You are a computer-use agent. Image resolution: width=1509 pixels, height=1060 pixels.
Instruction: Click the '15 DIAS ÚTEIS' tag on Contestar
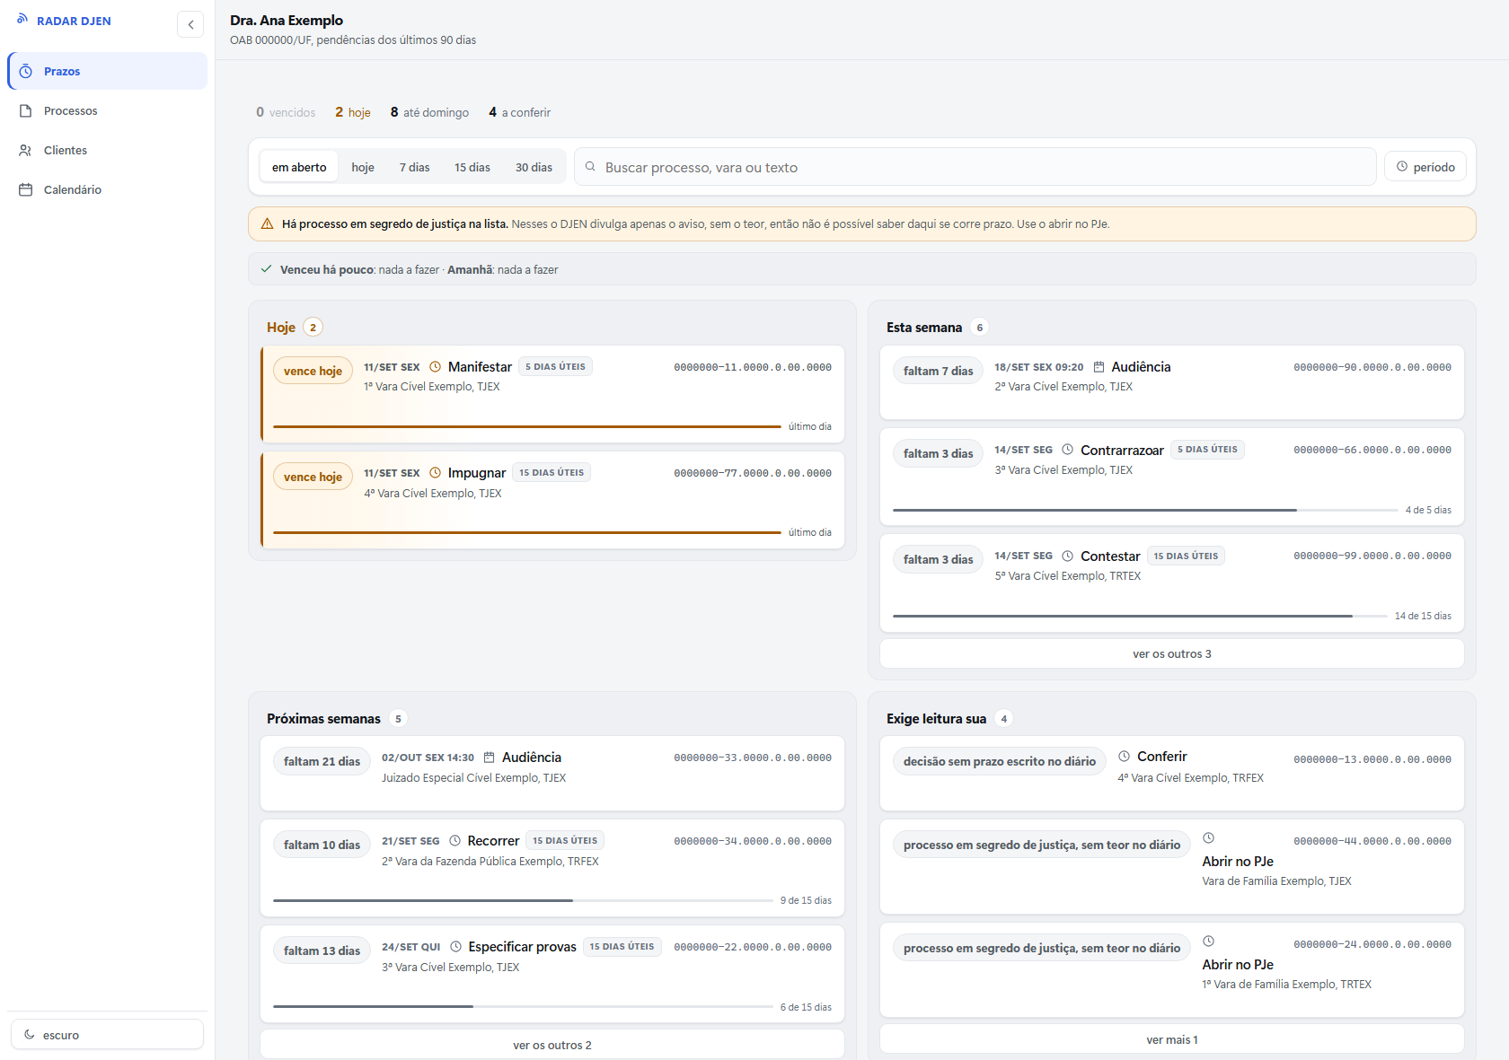[x=1186, y=556]
